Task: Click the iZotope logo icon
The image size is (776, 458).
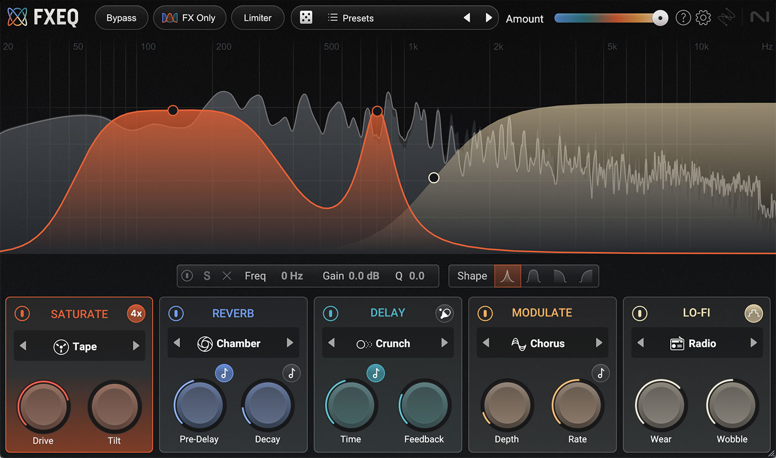Action: [726, 18]
